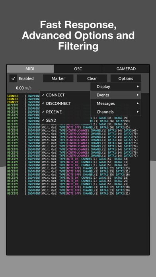Open the Display menu entry
The image size is (156, 277).
115,87
